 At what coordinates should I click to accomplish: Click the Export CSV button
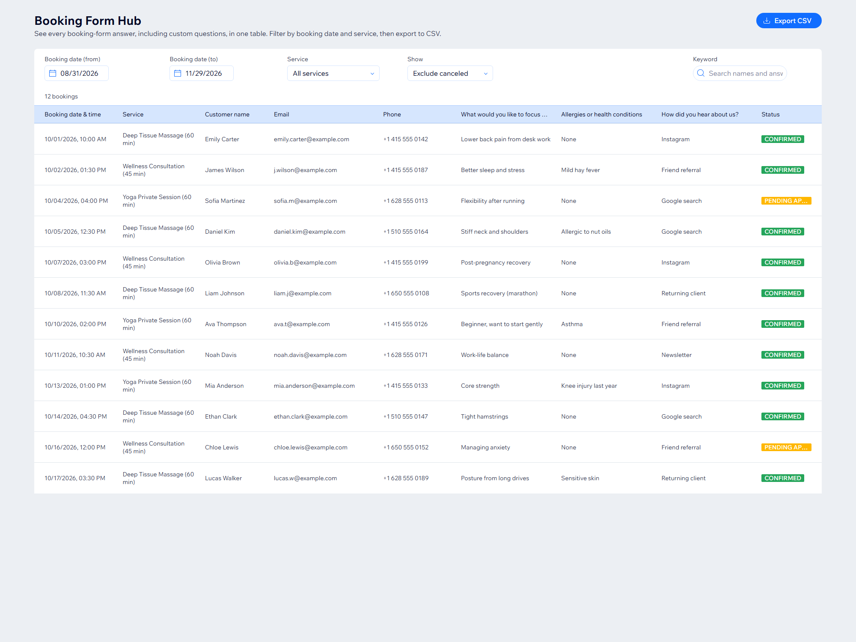tap(788, 21)
